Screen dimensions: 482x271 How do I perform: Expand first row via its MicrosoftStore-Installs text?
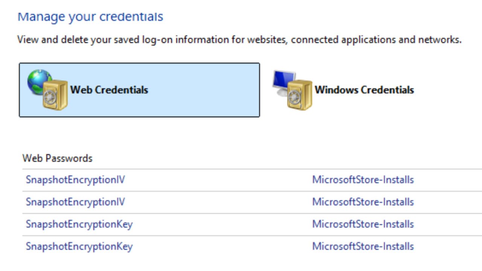363,180
